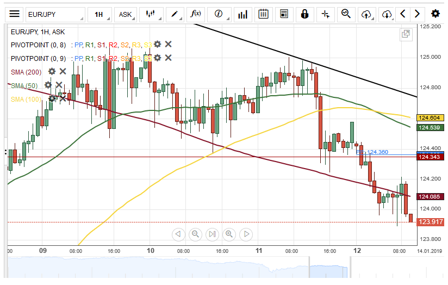Detach chart with the pop-out icon
Screen dimensions: 448x285
point(406,34)
